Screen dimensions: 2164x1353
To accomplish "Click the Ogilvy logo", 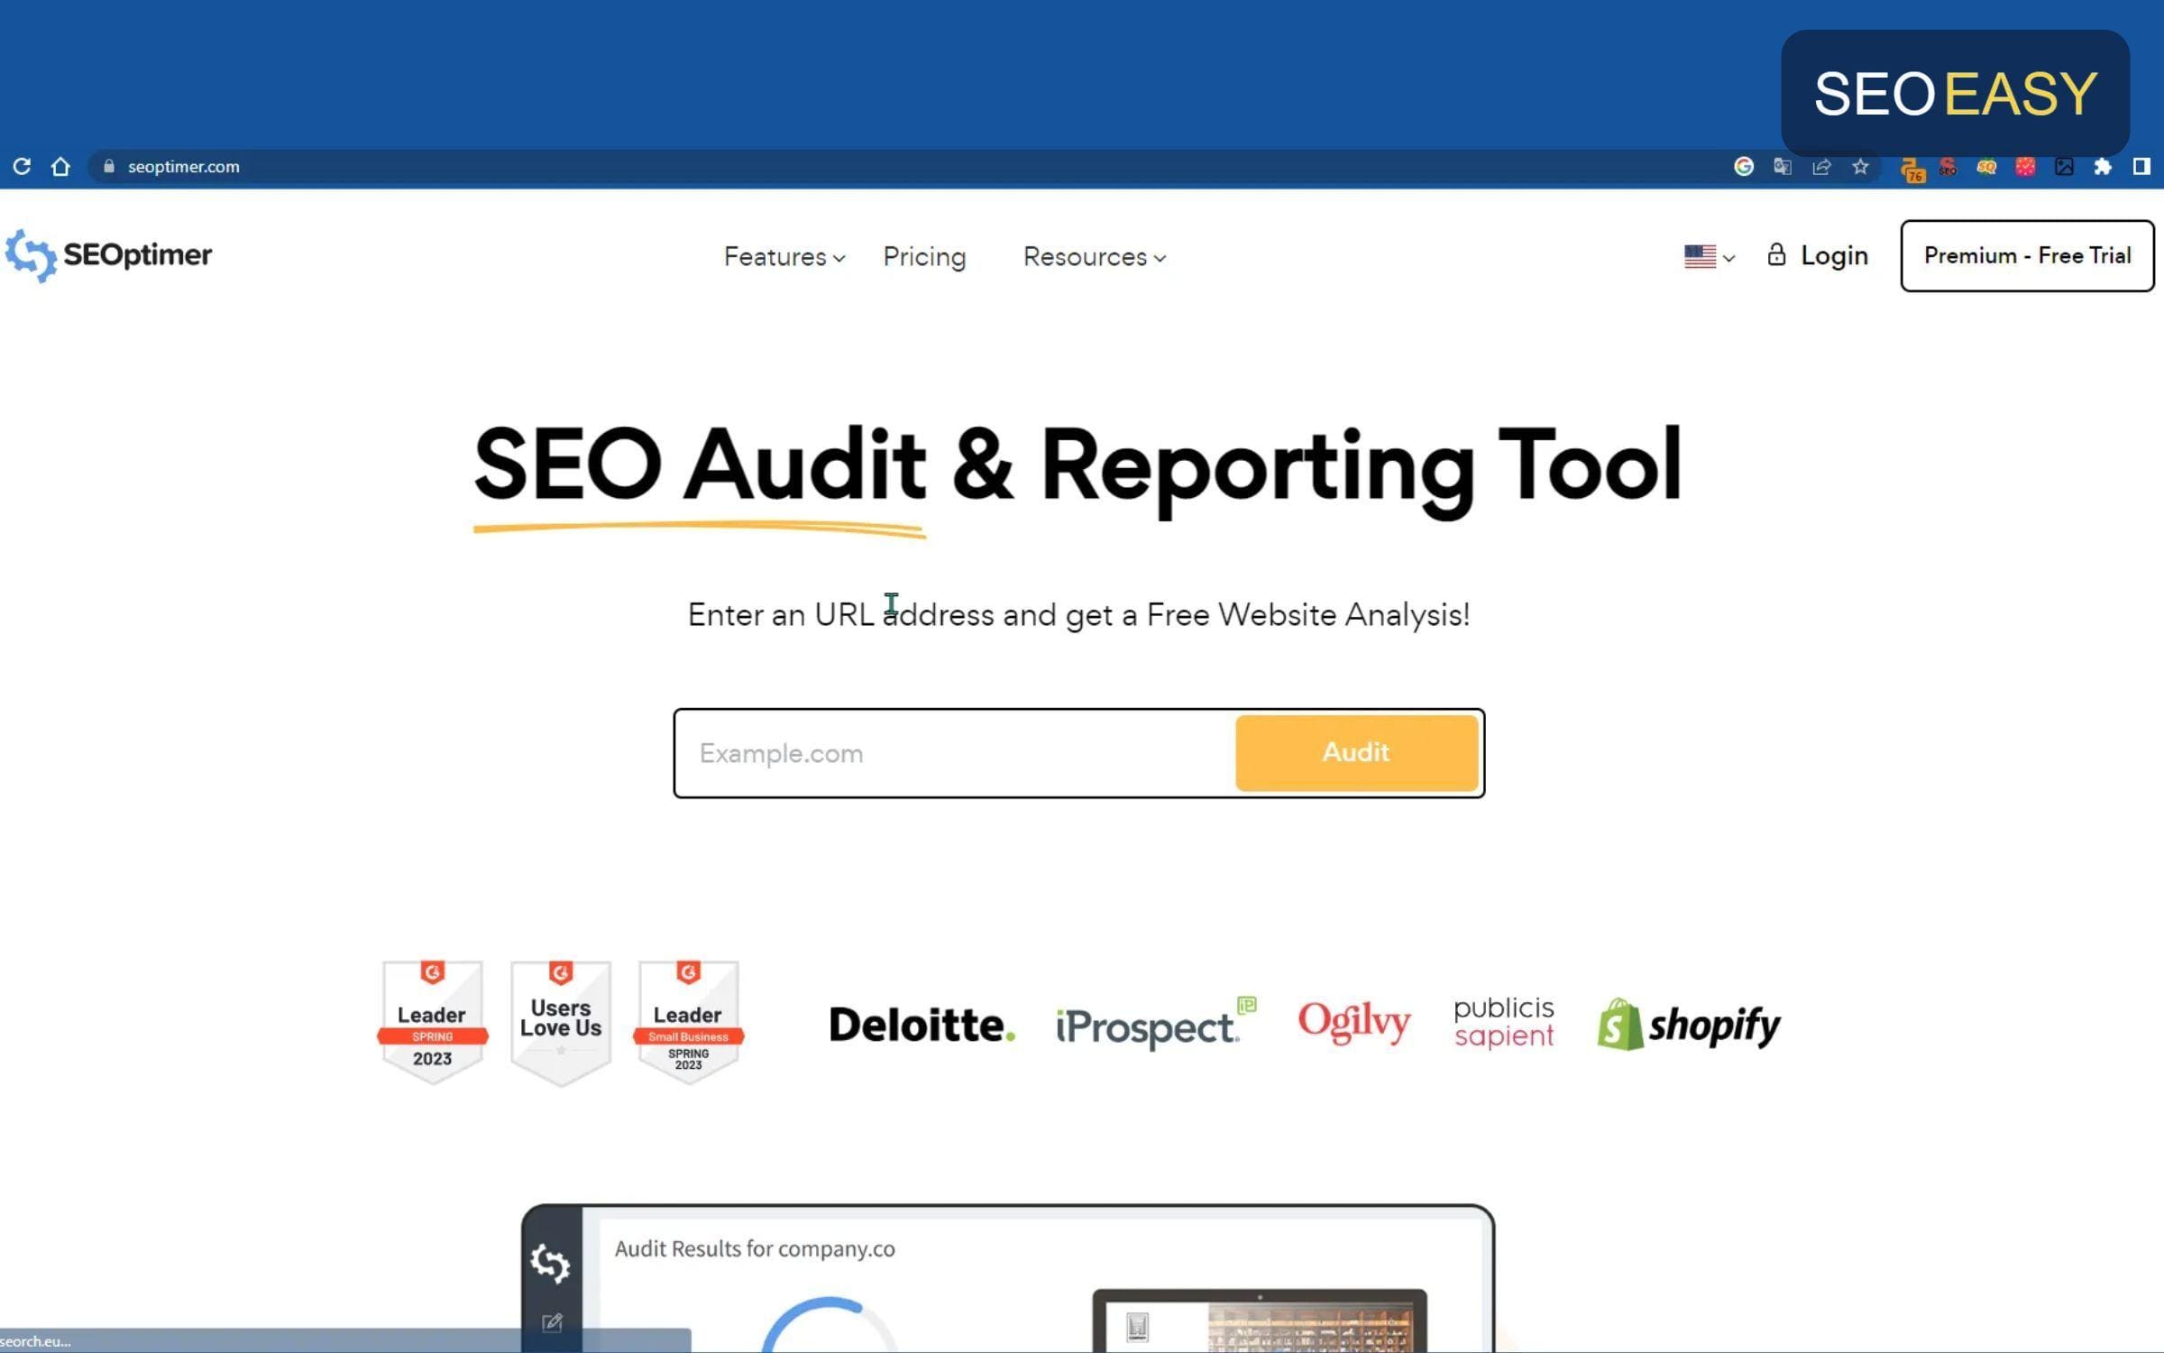I will pyautogui.click(x=1353, y=1023).
